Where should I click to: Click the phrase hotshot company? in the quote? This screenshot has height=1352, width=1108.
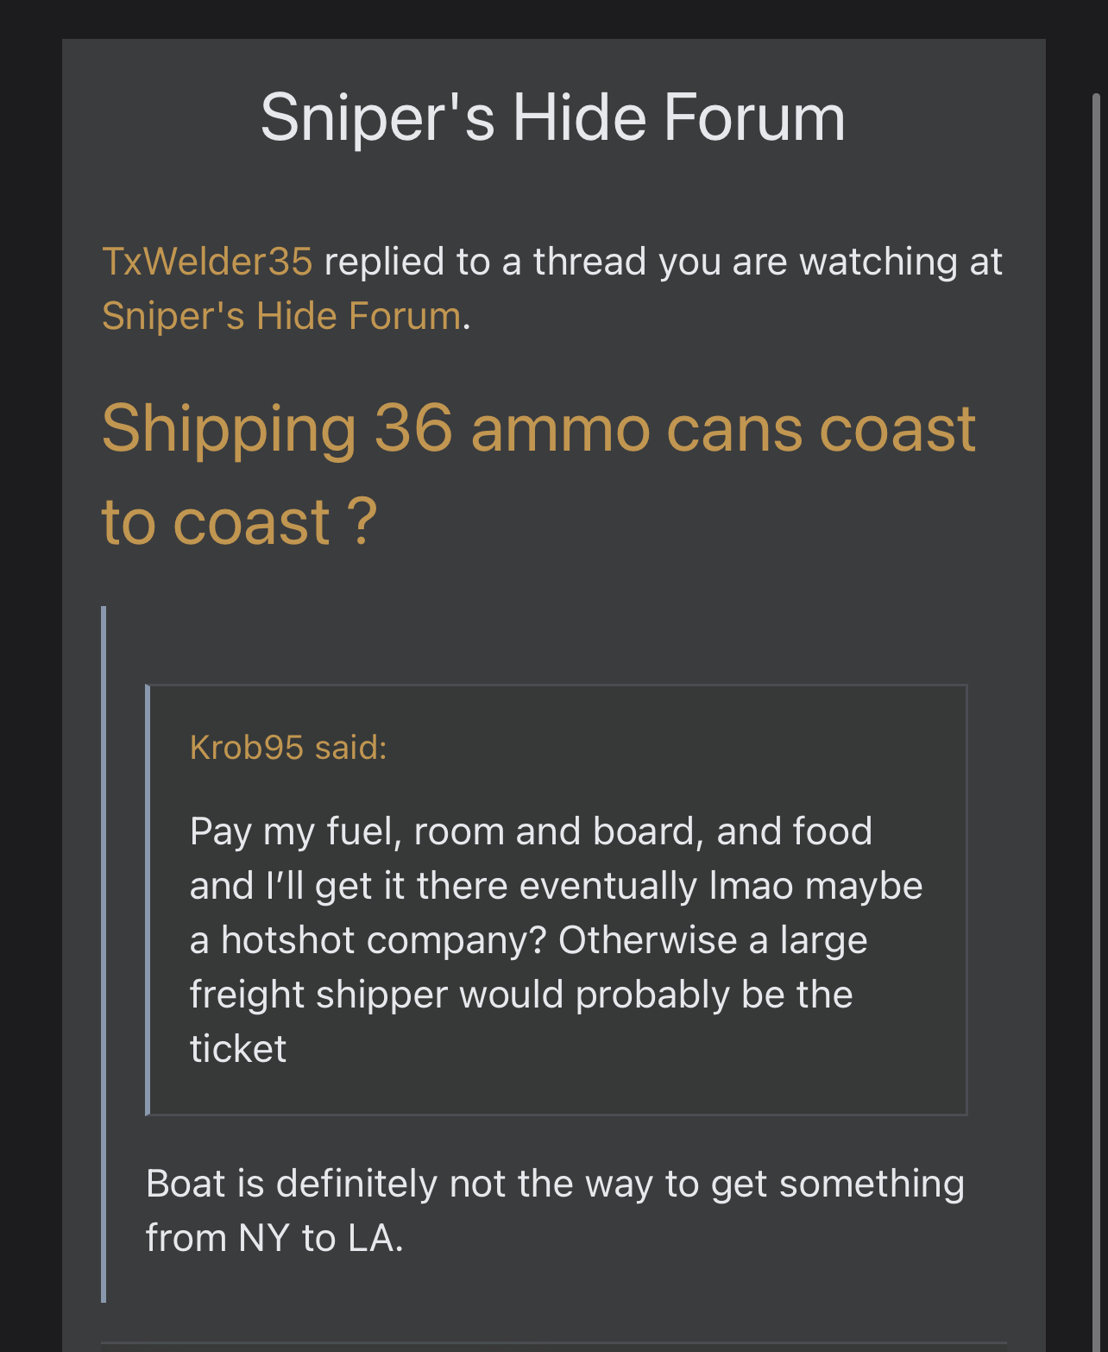(384, 940)
